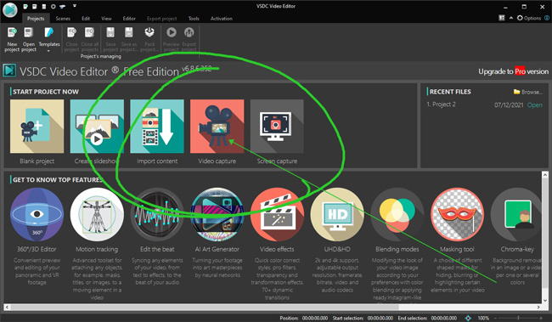Click the Position time value in status bar

point(315,318)
